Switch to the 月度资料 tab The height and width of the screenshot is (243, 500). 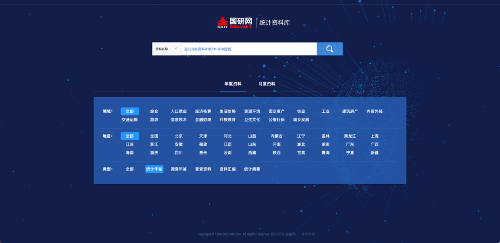coord(266,84)
